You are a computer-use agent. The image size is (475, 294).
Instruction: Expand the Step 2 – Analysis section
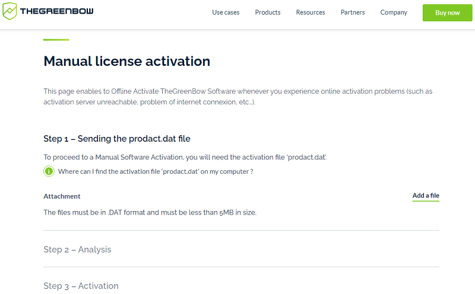(77, 250)
